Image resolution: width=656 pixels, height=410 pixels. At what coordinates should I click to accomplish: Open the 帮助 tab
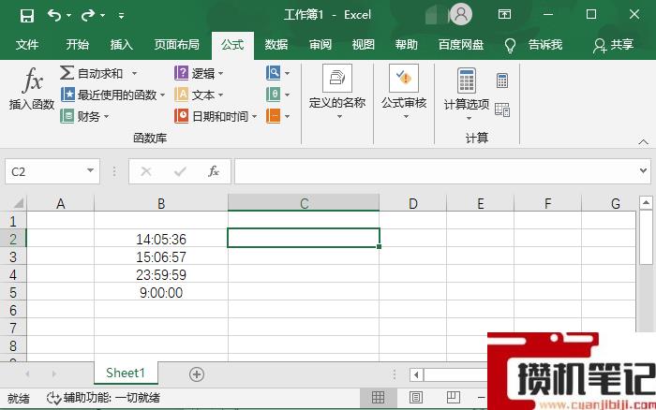(406, 45)
